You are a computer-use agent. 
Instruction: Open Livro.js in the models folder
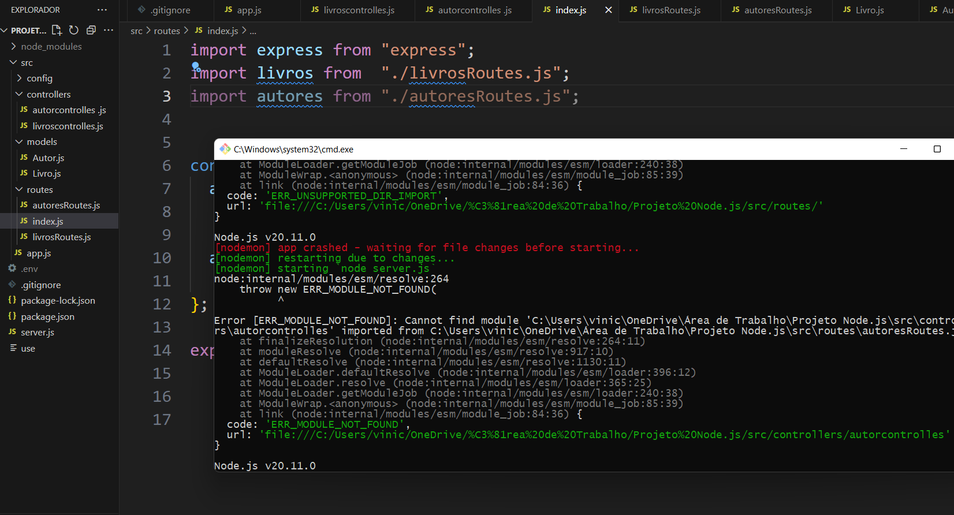(x=59, y=173)
